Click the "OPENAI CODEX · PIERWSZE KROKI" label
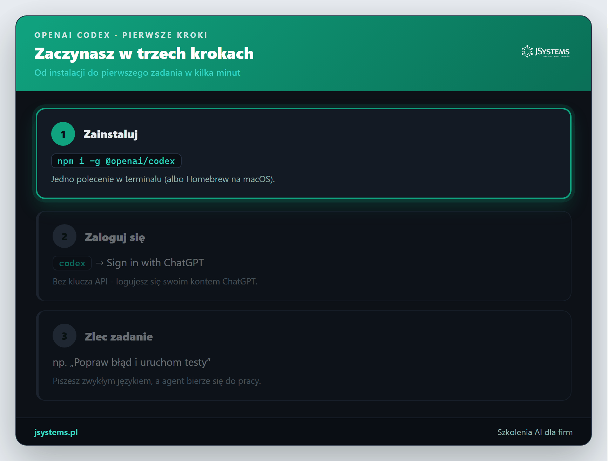Image resolution: width=608 pixels, height=461 pixels. 121,35
